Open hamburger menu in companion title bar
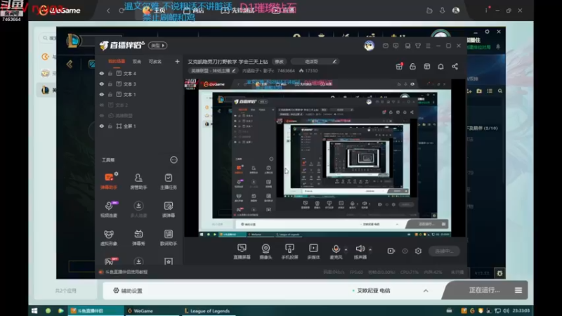This screenshot has width=562, height=316. [x=428, y=46]
